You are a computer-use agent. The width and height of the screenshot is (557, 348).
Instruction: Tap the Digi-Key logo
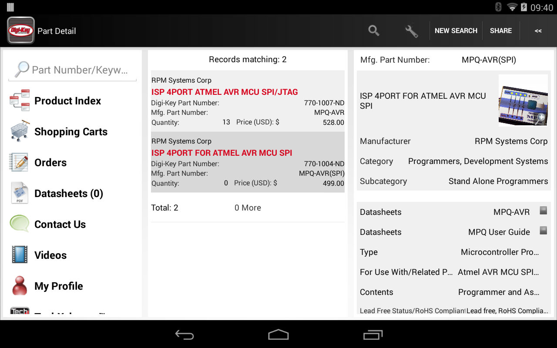(20, 30)
